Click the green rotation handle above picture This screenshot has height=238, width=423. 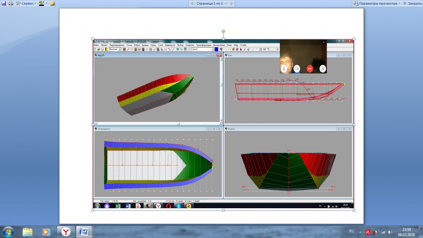click(223, 31)
